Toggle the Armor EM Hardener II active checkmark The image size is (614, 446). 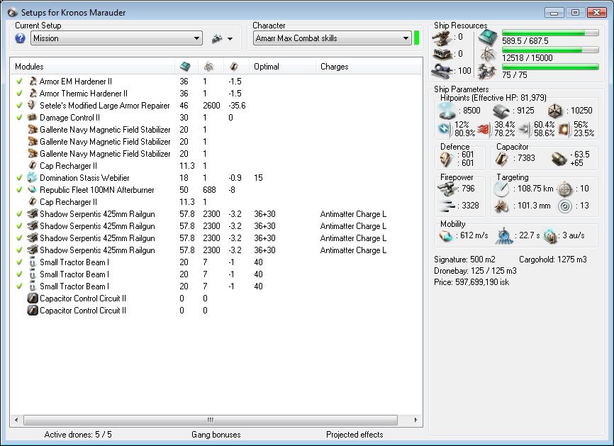(x=19, y=82)
